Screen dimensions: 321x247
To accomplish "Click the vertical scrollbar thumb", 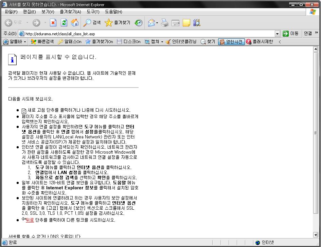I will [x=316, y=133].
